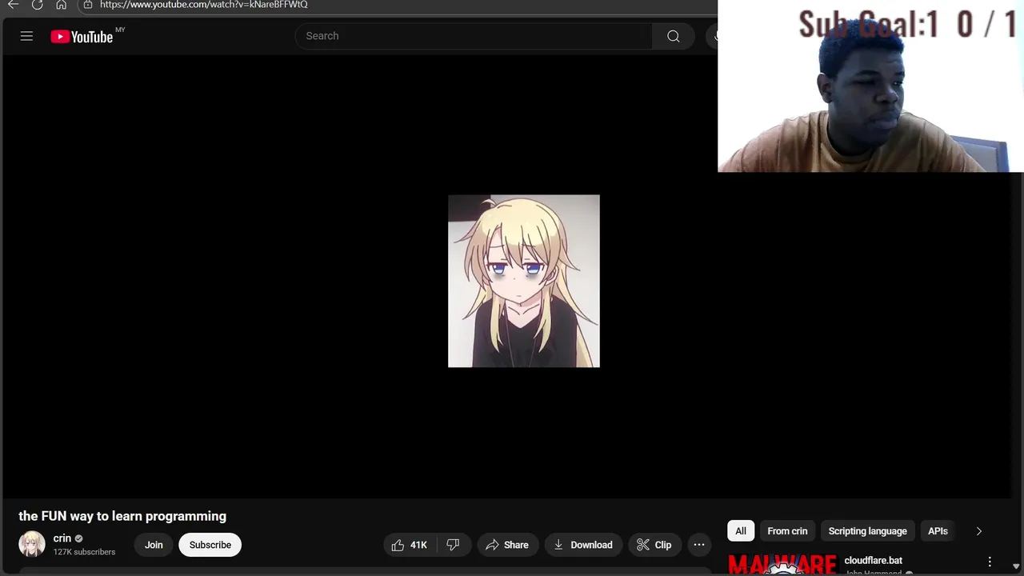Click the video title 'the FUN way to learn programming'

pos(122,516)
